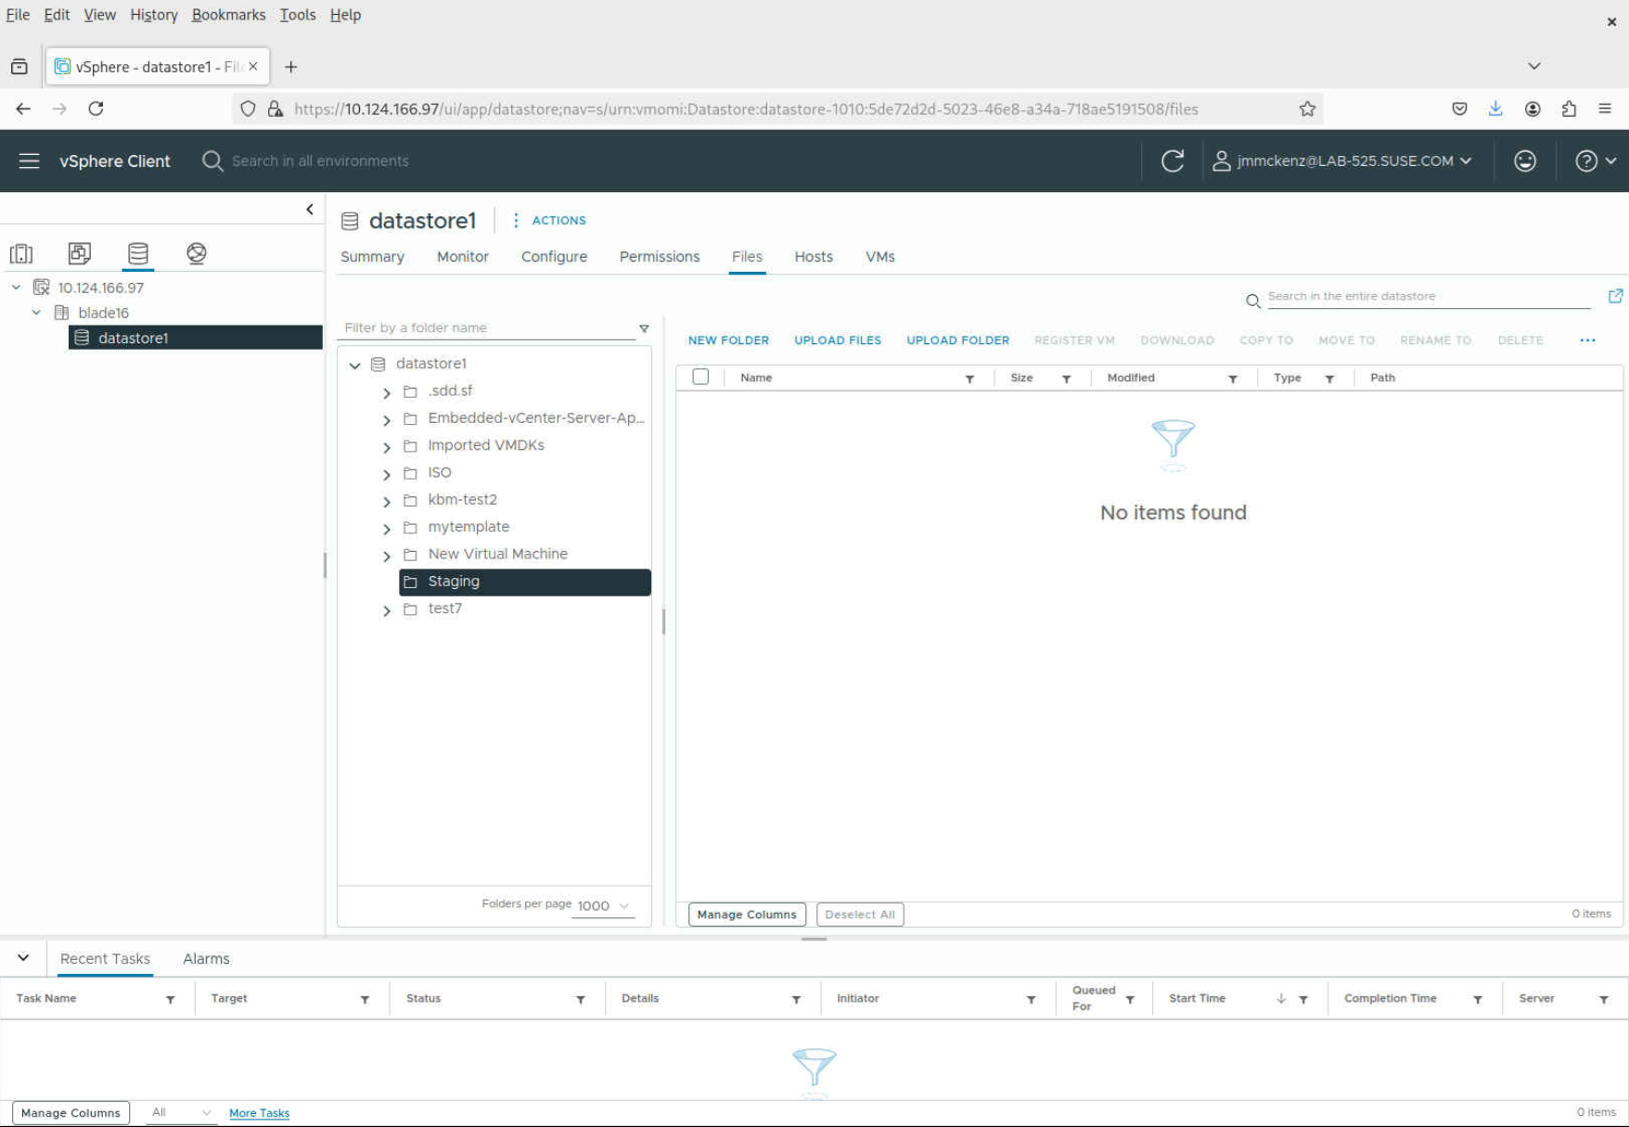This screenshot has height=1127, width=1629.
Task: Select the test7 folder
Action: click(444, 608)
